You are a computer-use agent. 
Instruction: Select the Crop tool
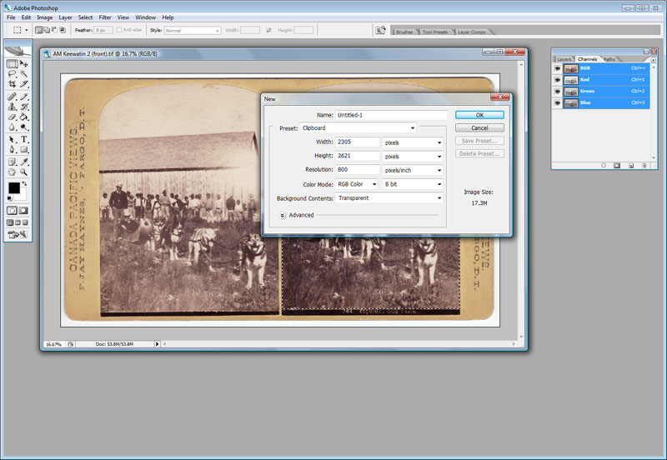[x=13, y=84]
